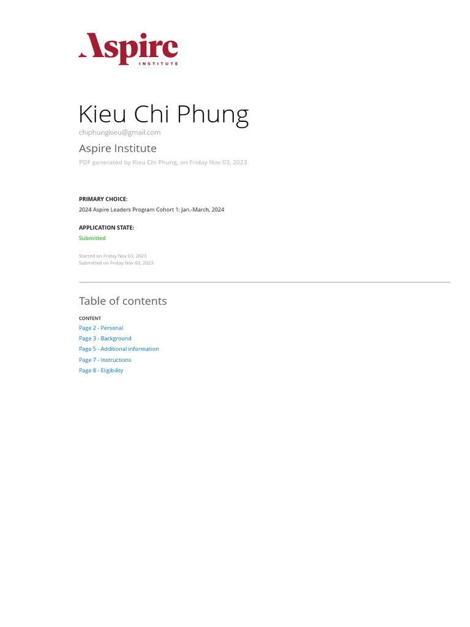Click the chiphungkieu@gmail.com email address
This screenshot has height=627, width=470.
point(119,132)
